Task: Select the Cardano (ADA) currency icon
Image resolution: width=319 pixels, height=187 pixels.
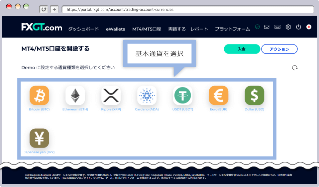Action: (x=147, y=95)
